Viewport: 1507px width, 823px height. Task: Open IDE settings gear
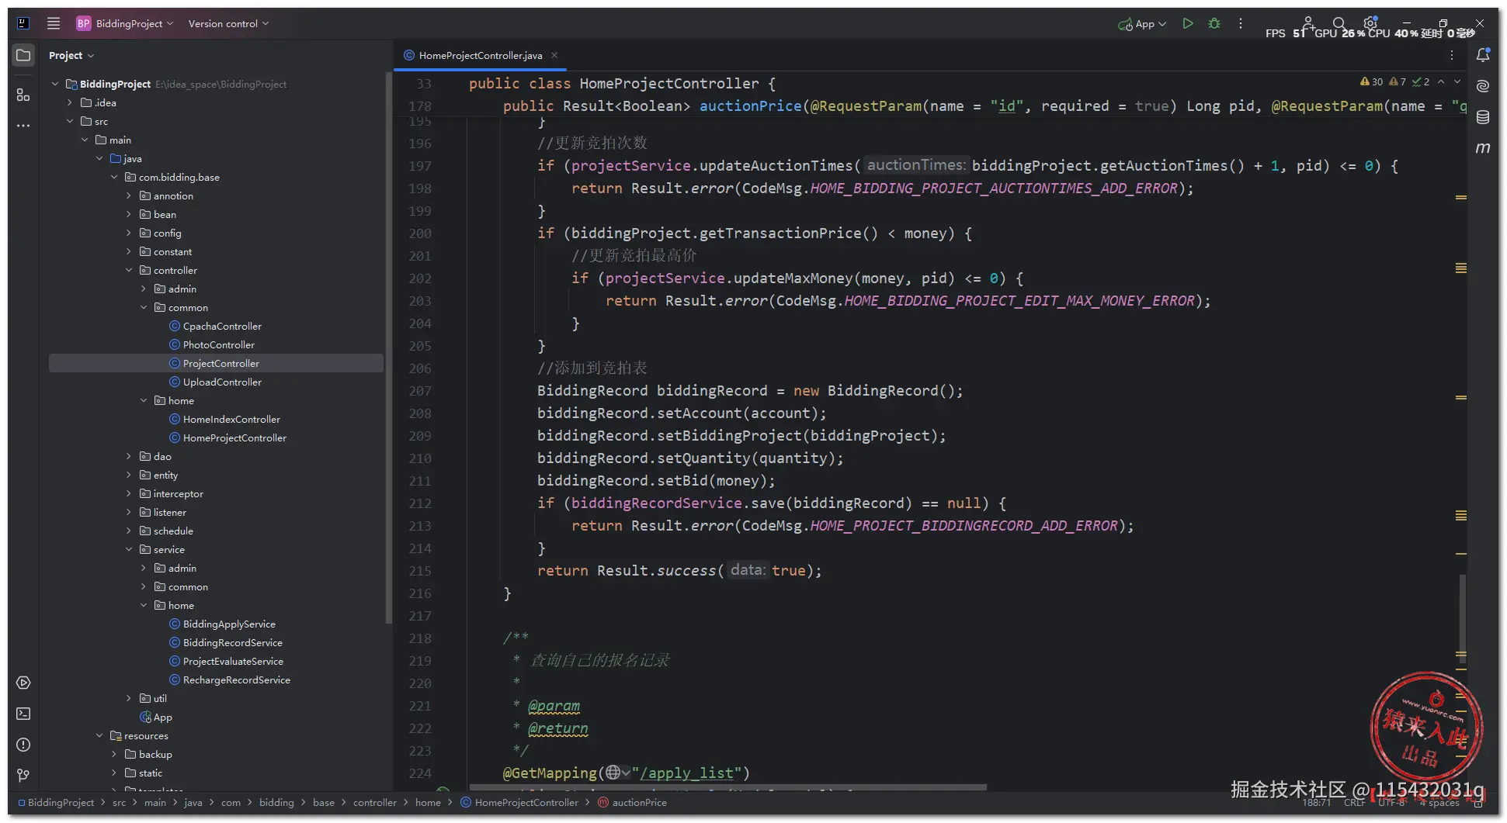(x=1370, y=22)
